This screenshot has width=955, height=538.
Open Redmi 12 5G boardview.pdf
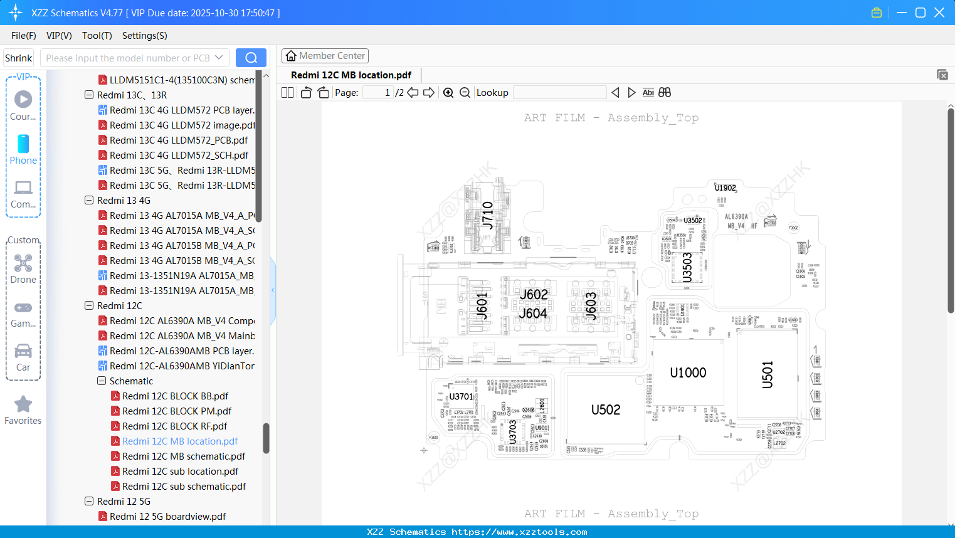[167, 517]
